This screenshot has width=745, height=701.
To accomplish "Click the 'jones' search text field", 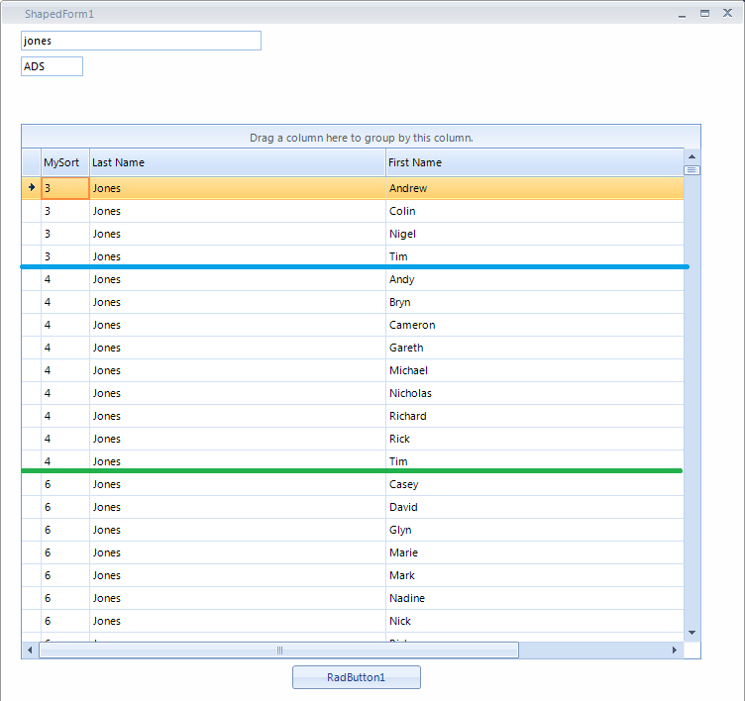I will point(141,41).
